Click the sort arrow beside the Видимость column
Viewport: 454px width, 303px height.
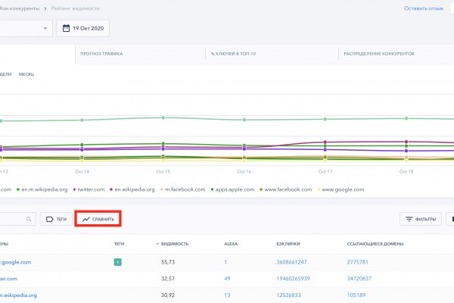tap(158, 245)
